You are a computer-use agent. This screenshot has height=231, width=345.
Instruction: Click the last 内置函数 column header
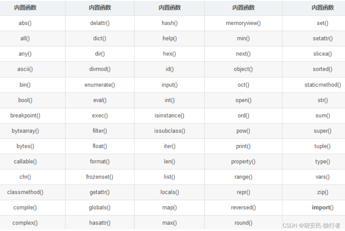coord(322,8)
